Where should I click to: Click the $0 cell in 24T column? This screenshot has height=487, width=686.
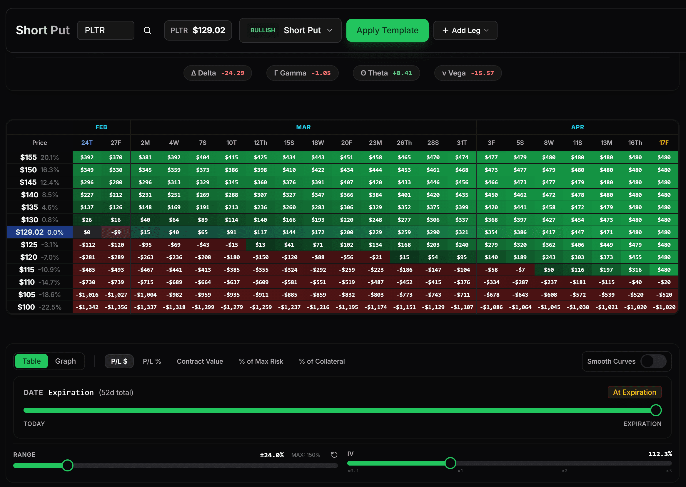[87, 232]
